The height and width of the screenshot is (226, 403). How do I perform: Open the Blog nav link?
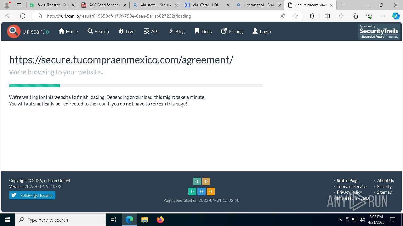click(x=177, y=31)
